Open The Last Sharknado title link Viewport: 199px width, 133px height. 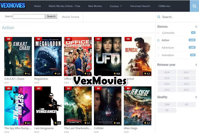point(78,128)
